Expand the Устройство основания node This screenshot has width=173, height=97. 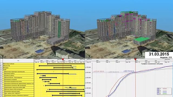point(5,79)
